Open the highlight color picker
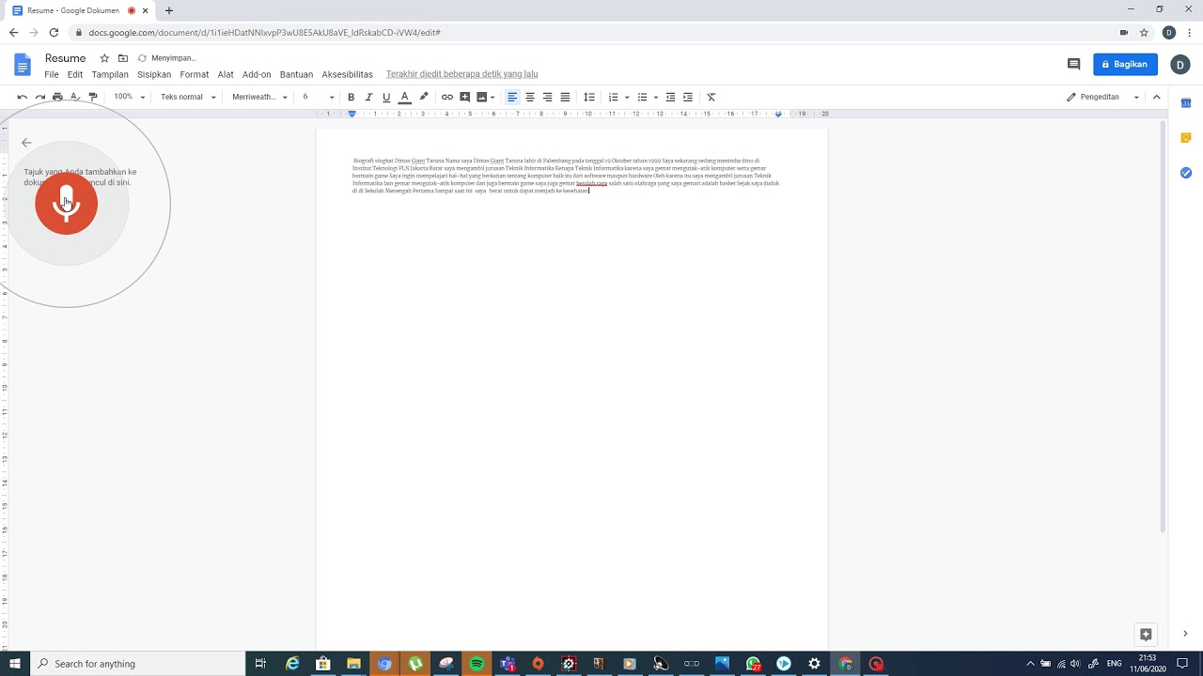Viewport: 1203px width, 676px height. (x=424, y=97)
